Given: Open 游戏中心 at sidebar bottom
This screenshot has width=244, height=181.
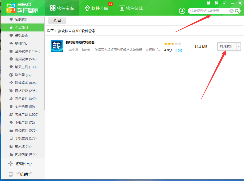Looking at the screenshot, I should 23,164.
